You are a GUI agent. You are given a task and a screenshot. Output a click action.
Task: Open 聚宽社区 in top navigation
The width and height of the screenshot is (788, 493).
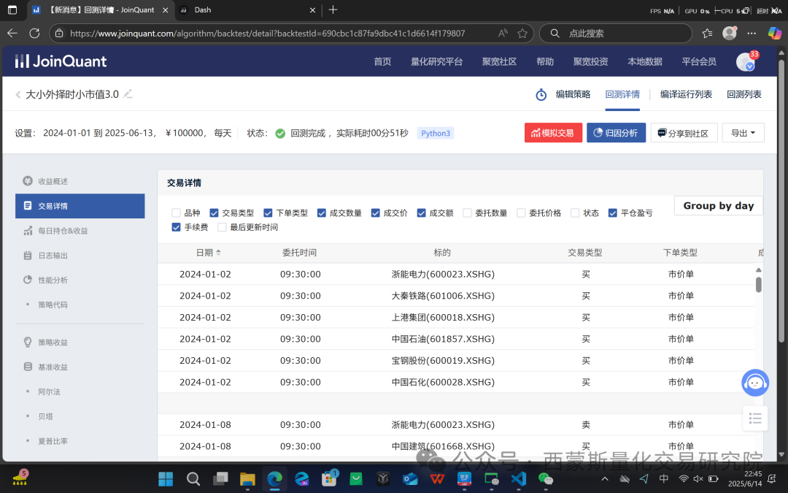click(x=500, y=61)
